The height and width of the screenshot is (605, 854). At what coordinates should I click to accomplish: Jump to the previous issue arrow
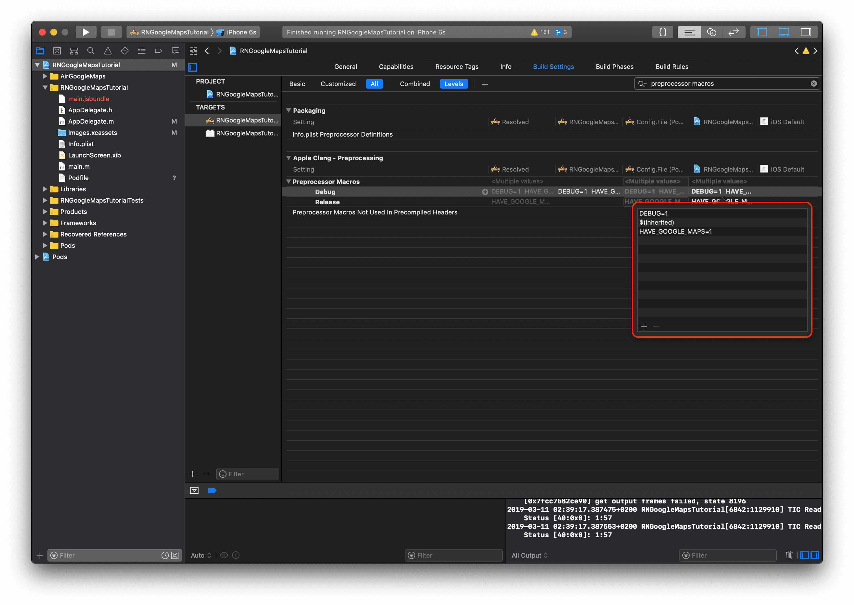point(796,51)
